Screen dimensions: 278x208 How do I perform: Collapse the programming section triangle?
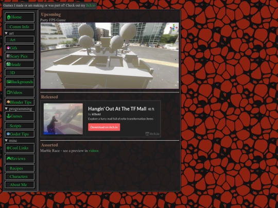(x=6, y=108)
